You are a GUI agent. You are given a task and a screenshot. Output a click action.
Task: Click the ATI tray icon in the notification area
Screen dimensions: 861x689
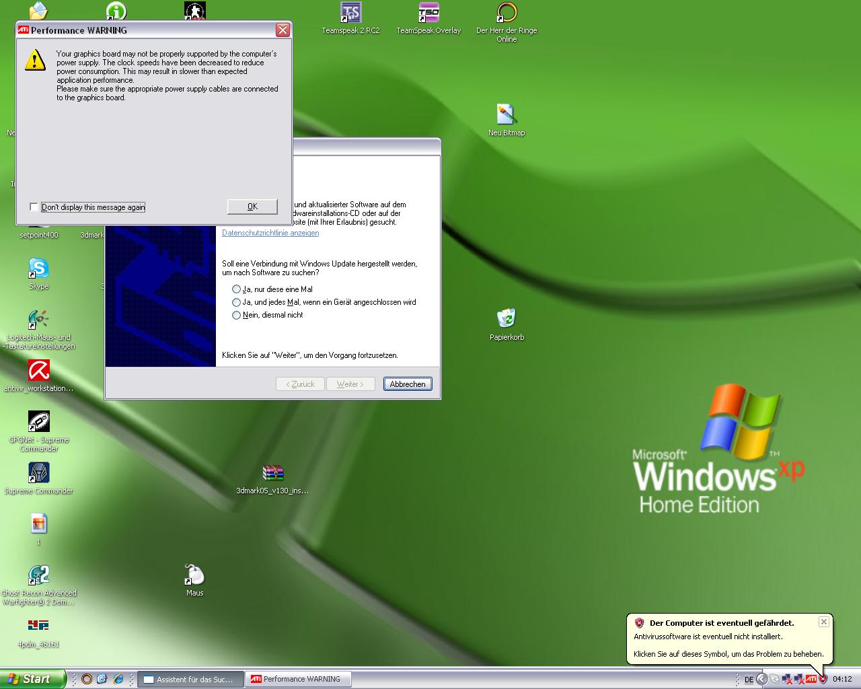[811, 680]
